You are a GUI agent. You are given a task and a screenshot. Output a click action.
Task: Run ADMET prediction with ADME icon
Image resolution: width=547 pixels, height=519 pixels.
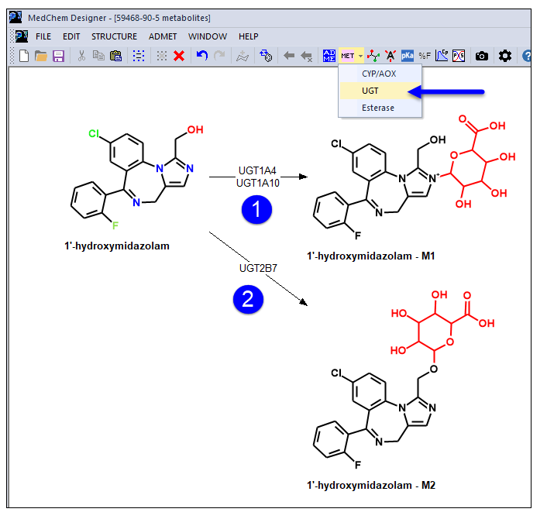point(329,56)
